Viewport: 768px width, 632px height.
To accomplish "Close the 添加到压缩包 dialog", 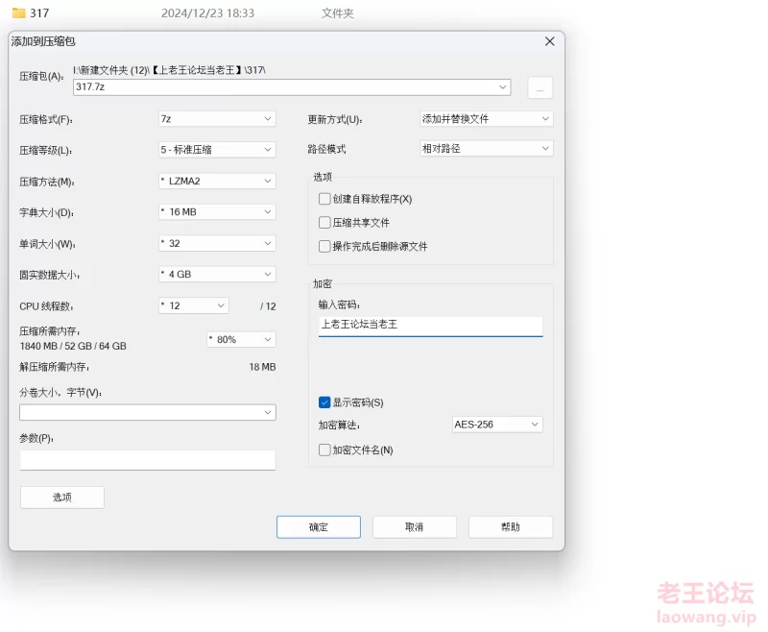I will tap(549, 41).
